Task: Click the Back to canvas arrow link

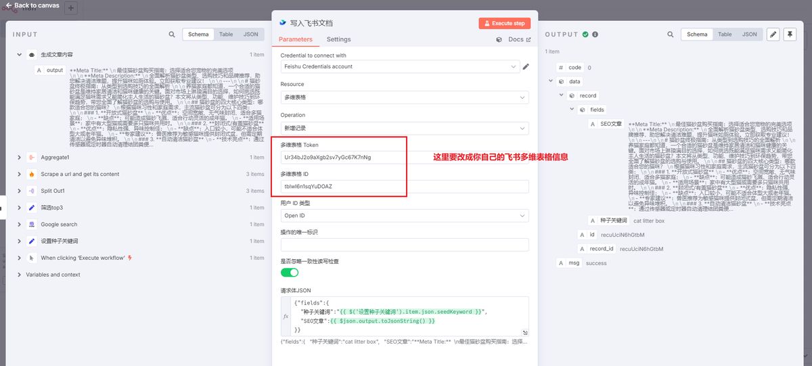Action: coord(32,5)
